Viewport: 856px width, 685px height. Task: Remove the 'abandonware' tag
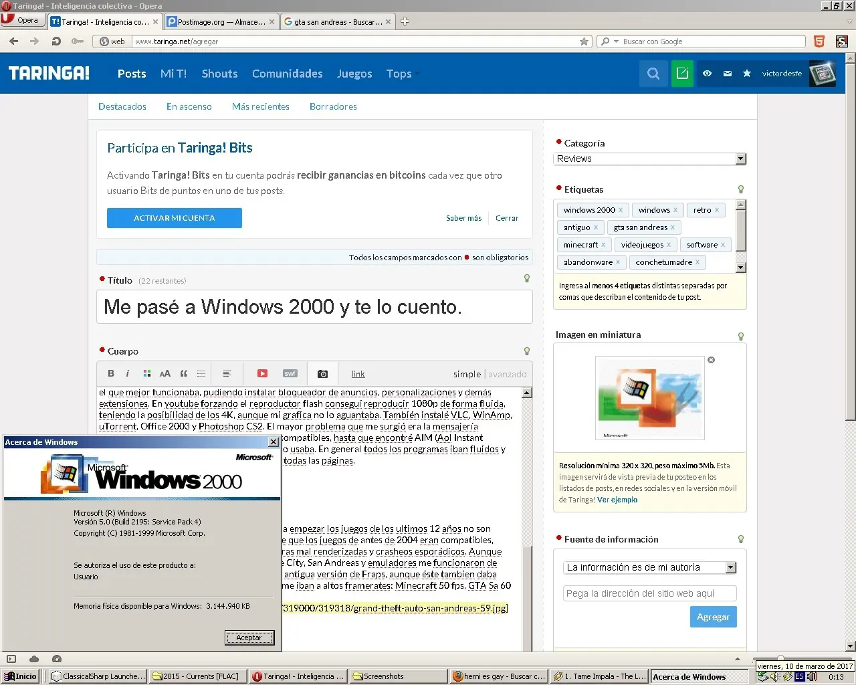pos(618,262)
